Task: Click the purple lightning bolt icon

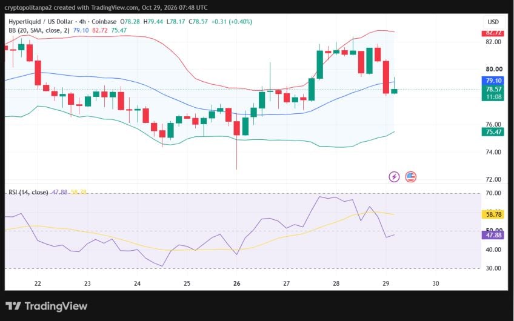Action: point(394,177)
